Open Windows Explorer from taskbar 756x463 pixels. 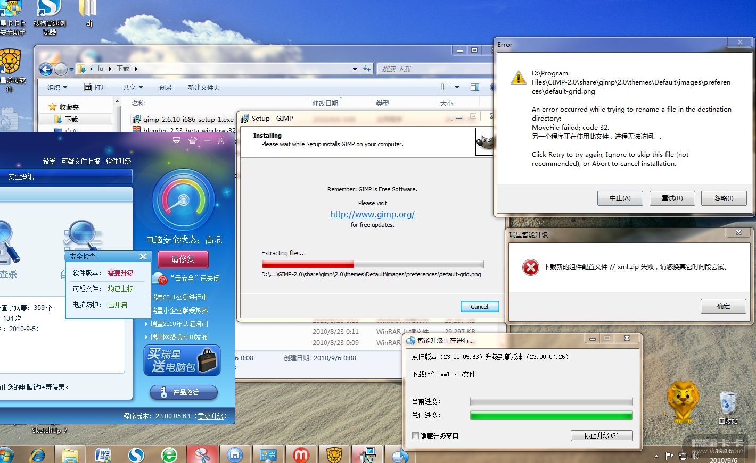pyautogui.click(x=70, y=455)
